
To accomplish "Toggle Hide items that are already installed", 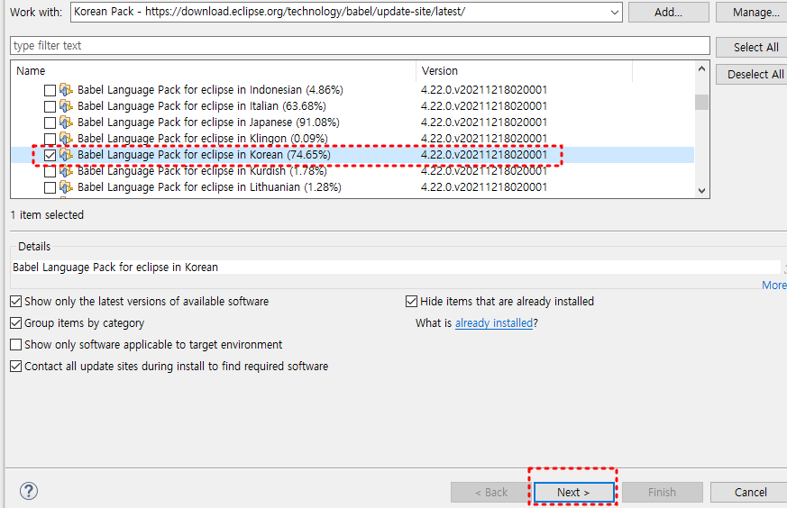I will click(x=412, y=302).
